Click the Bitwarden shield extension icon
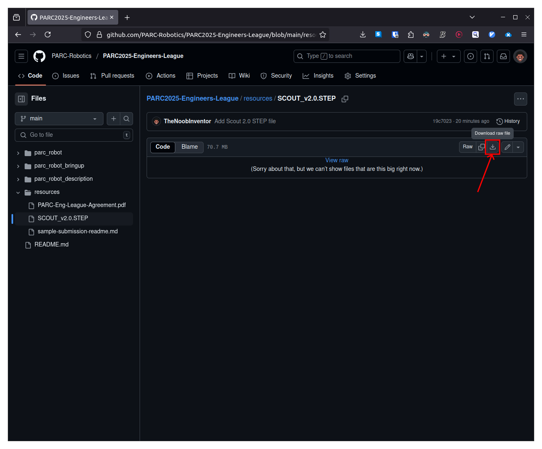 point(395,35)
